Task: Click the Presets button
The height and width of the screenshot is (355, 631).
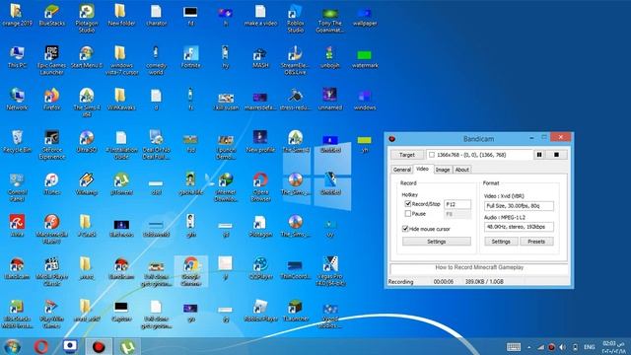Action: [536, 242]
